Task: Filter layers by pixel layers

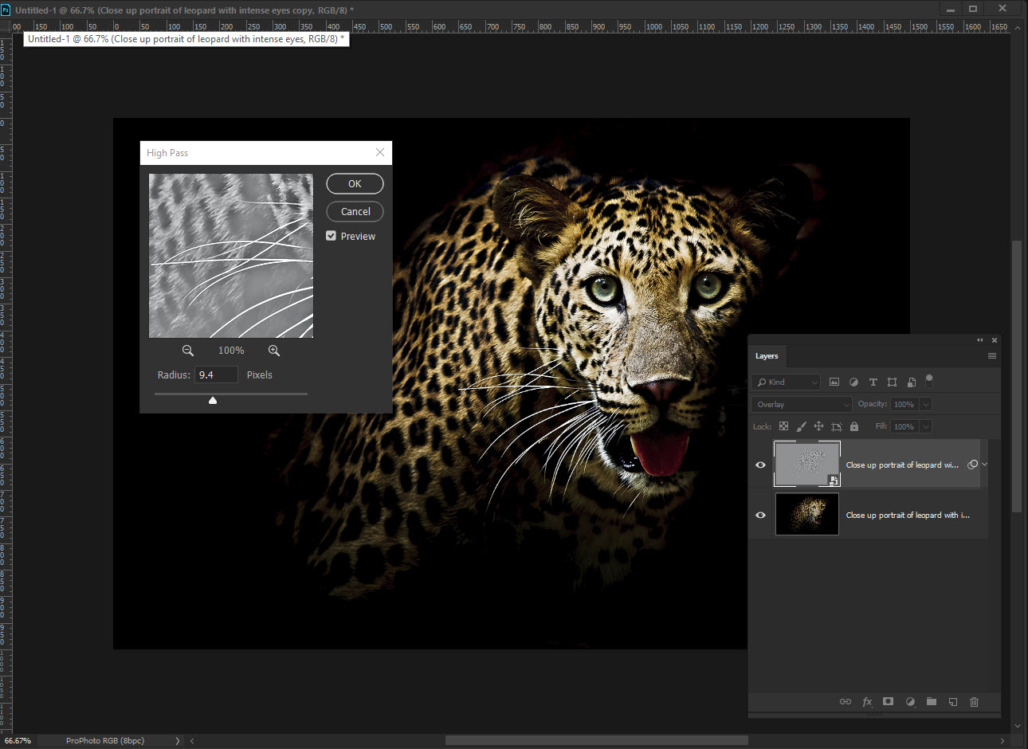Action: tap(834, 382)
